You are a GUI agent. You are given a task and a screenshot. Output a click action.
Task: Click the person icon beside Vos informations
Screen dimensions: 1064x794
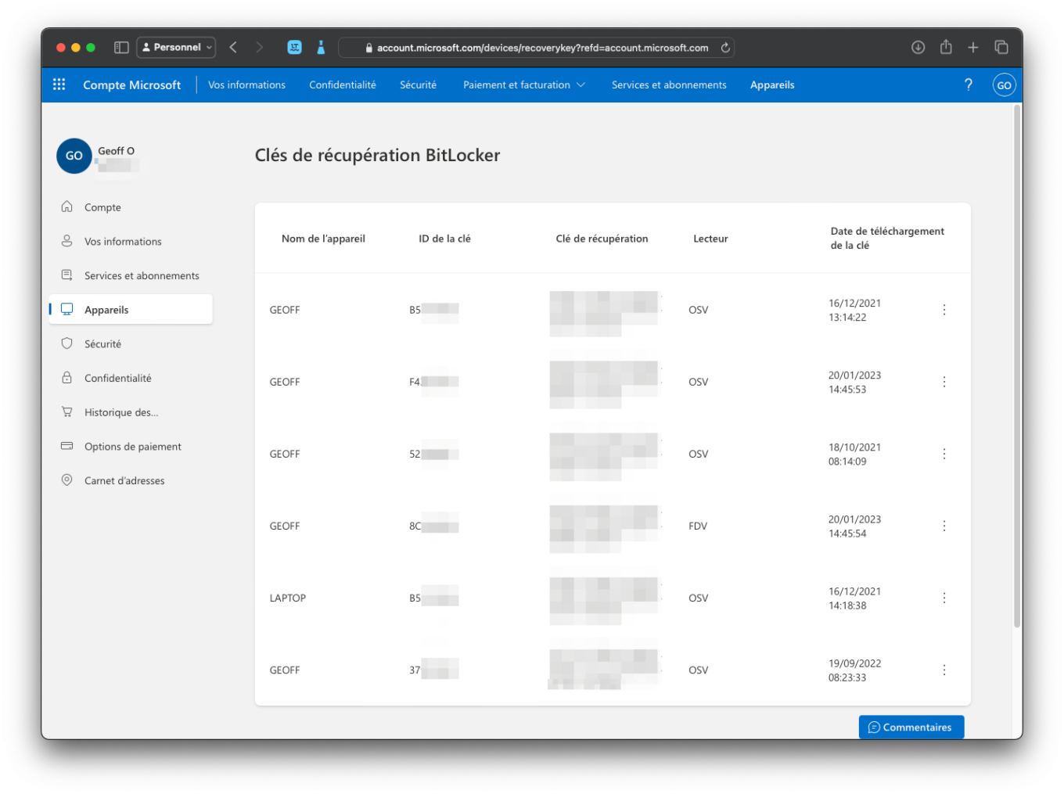click(x=67, y=241)
